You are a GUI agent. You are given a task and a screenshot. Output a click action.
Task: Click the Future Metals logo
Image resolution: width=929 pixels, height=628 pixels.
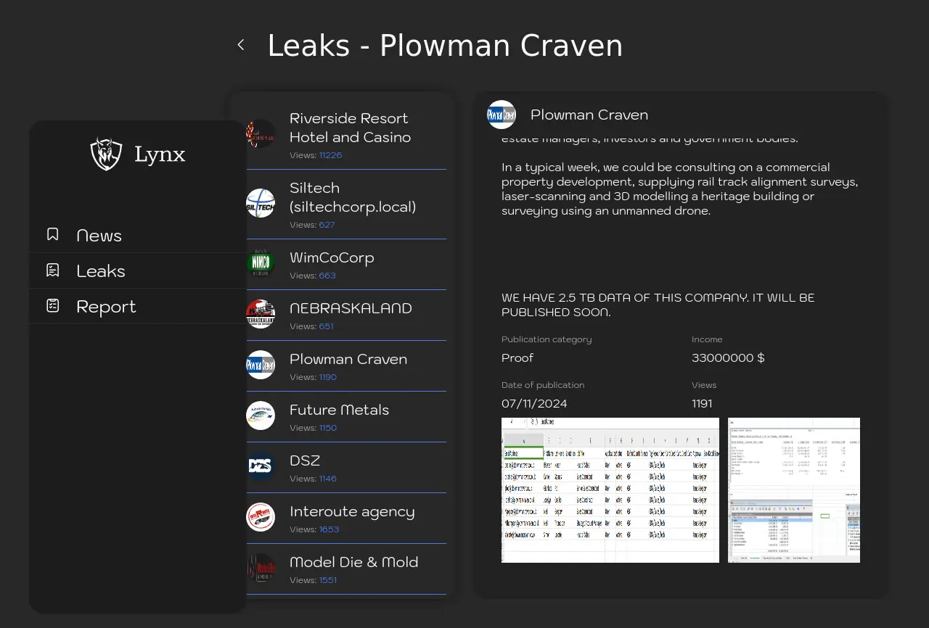click(261, 416)
